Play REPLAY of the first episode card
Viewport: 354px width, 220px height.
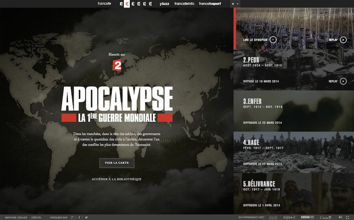[343, 40]
